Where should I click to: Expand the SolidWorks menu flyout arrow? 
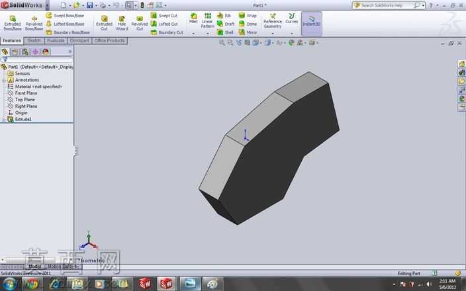coord(47,5)
